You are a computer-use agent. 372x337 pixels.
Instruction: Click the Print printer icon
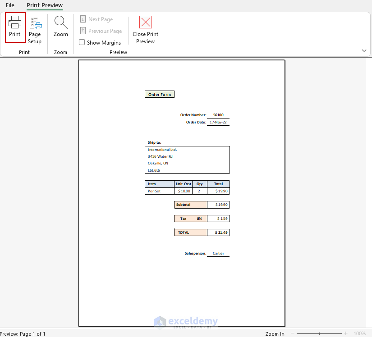click(15, 22)
